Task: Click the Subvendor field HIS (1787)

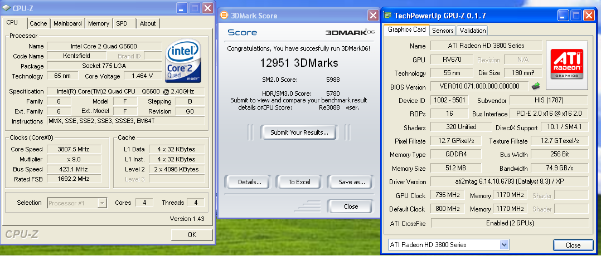Action: [549, 100]
